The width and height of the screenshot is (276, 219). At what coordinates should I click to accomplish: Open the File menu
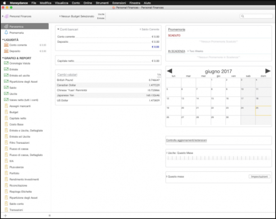(34, 3)
